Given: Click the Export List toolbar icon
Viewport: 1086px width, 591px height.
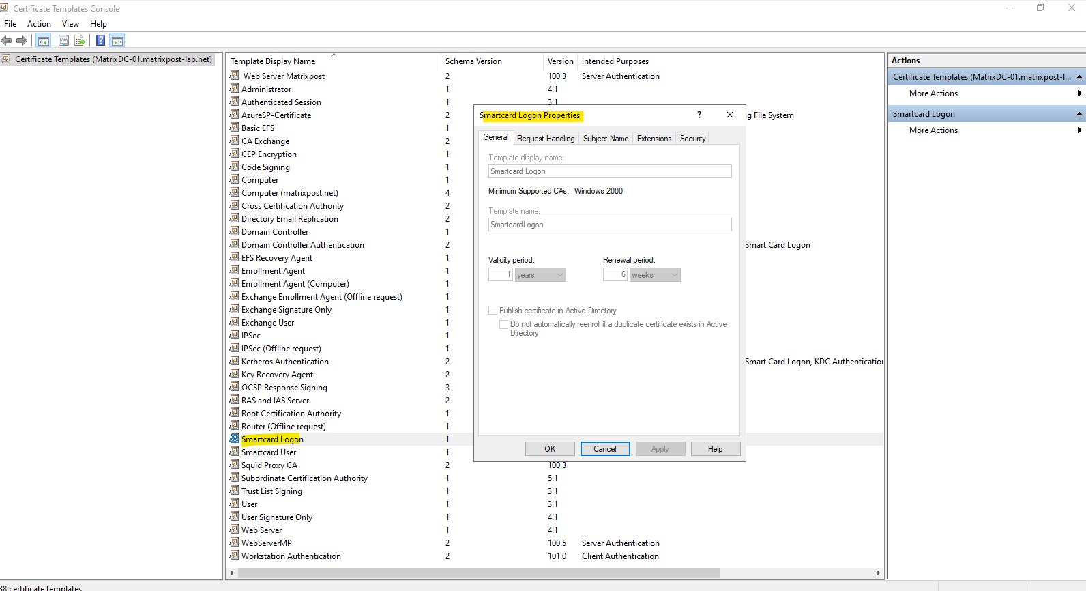Looking at the screenshot, I should click(80, 40).
